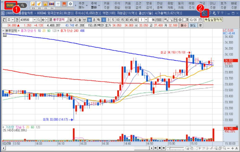Select the 일 daily period button
Screen dimensions: 240x152
coord(70,20)
